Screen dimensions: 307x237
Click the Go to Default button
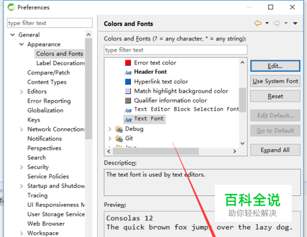pos(275,131)
